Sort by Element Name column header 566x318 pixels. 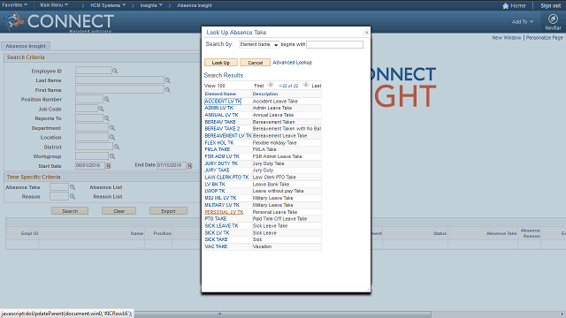pyautogui.click(x=220, y=94)
